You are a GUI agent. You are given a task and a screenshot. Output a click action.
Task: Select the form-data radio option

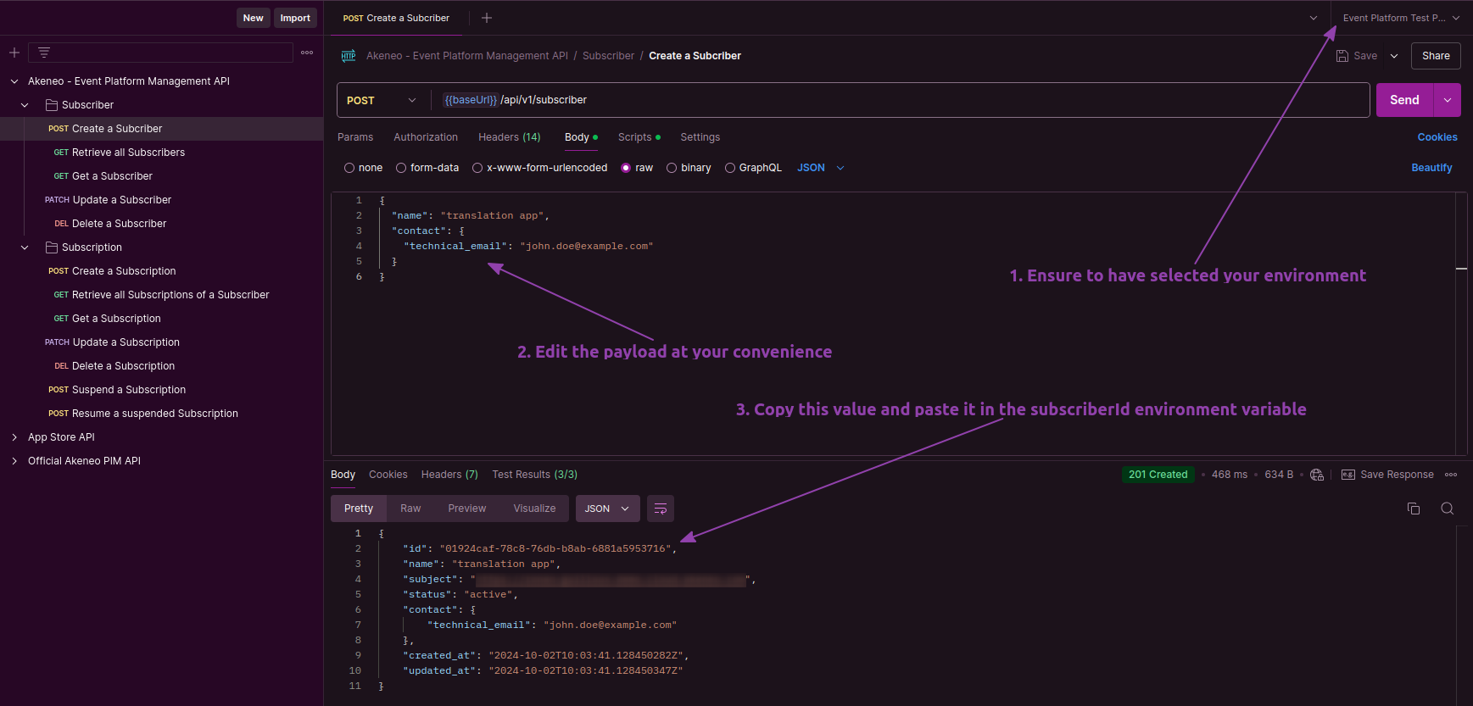pyautogui.click(x=401, y=168)
